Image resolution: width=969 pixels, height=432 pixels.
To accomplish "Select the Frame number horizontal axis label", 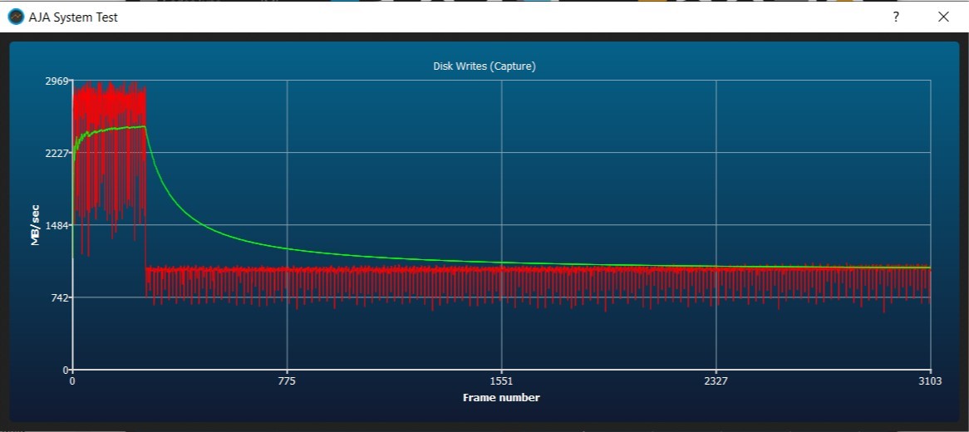I will pyautogui.click(x=501, y=398).
